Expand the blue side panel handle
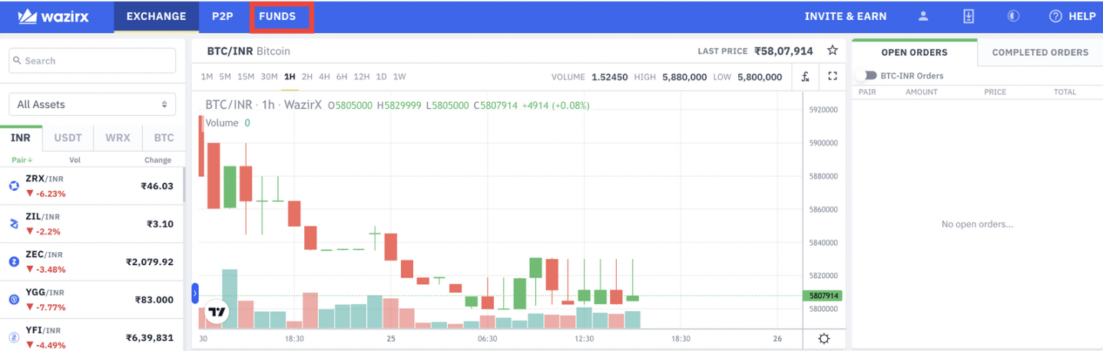 tap(195, 293)
